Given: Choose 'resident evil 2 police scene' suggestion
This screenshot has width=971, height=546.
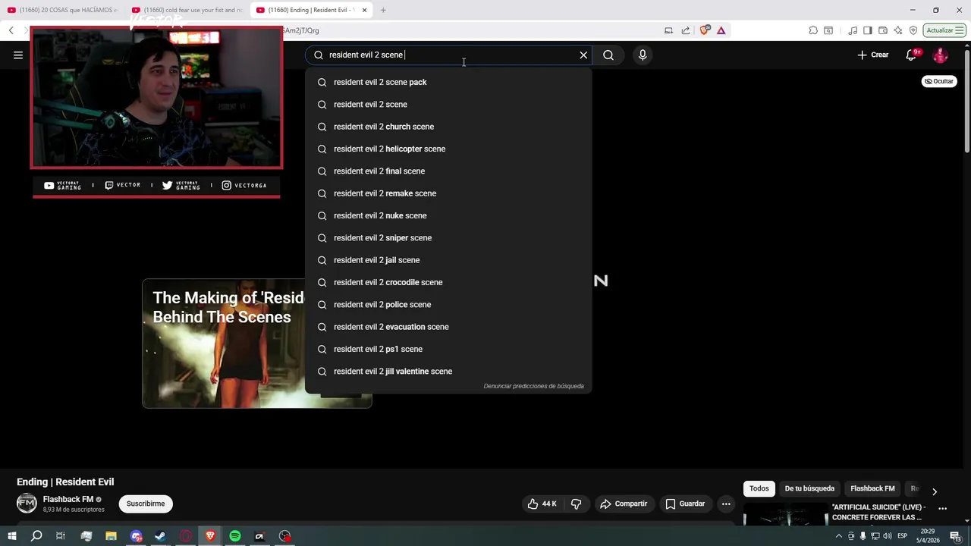Looking at the screenshot, I should [448, 304].
